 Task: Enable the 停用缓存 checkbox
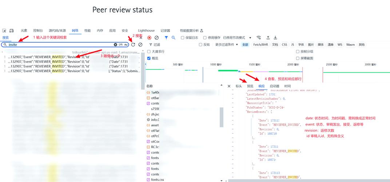click(205, 38)
